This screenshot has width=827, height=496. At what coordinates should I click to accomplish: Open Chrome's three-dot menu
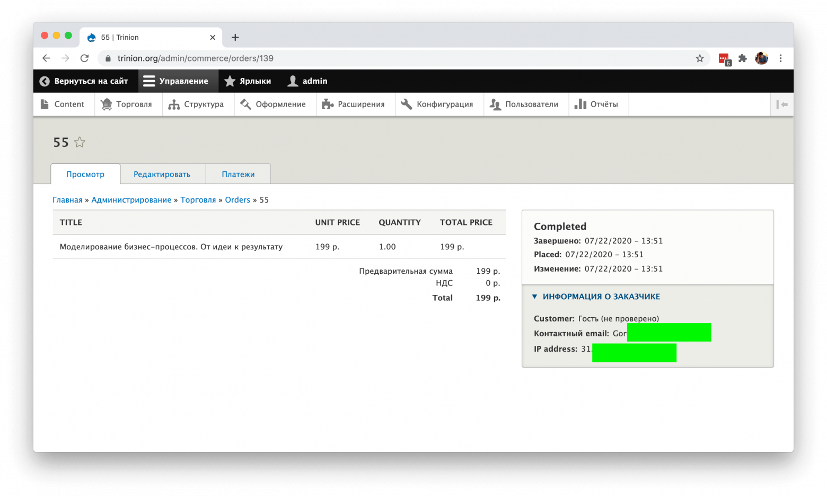coord(780,58)
